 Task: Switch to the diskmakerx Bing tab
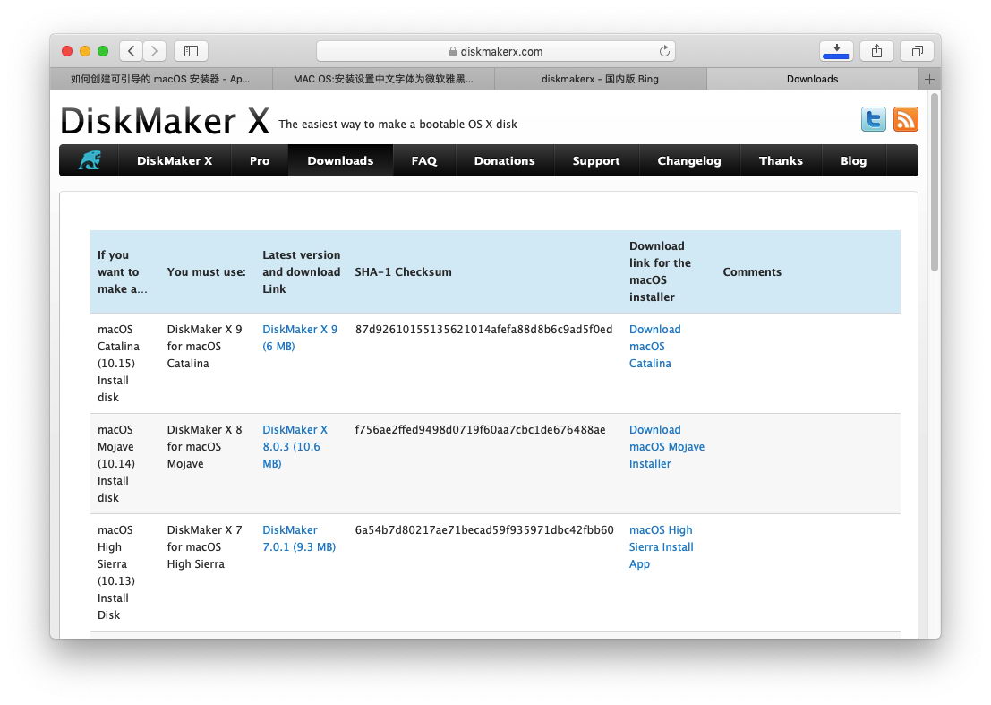pyautogui.click(x=600, y=79)
